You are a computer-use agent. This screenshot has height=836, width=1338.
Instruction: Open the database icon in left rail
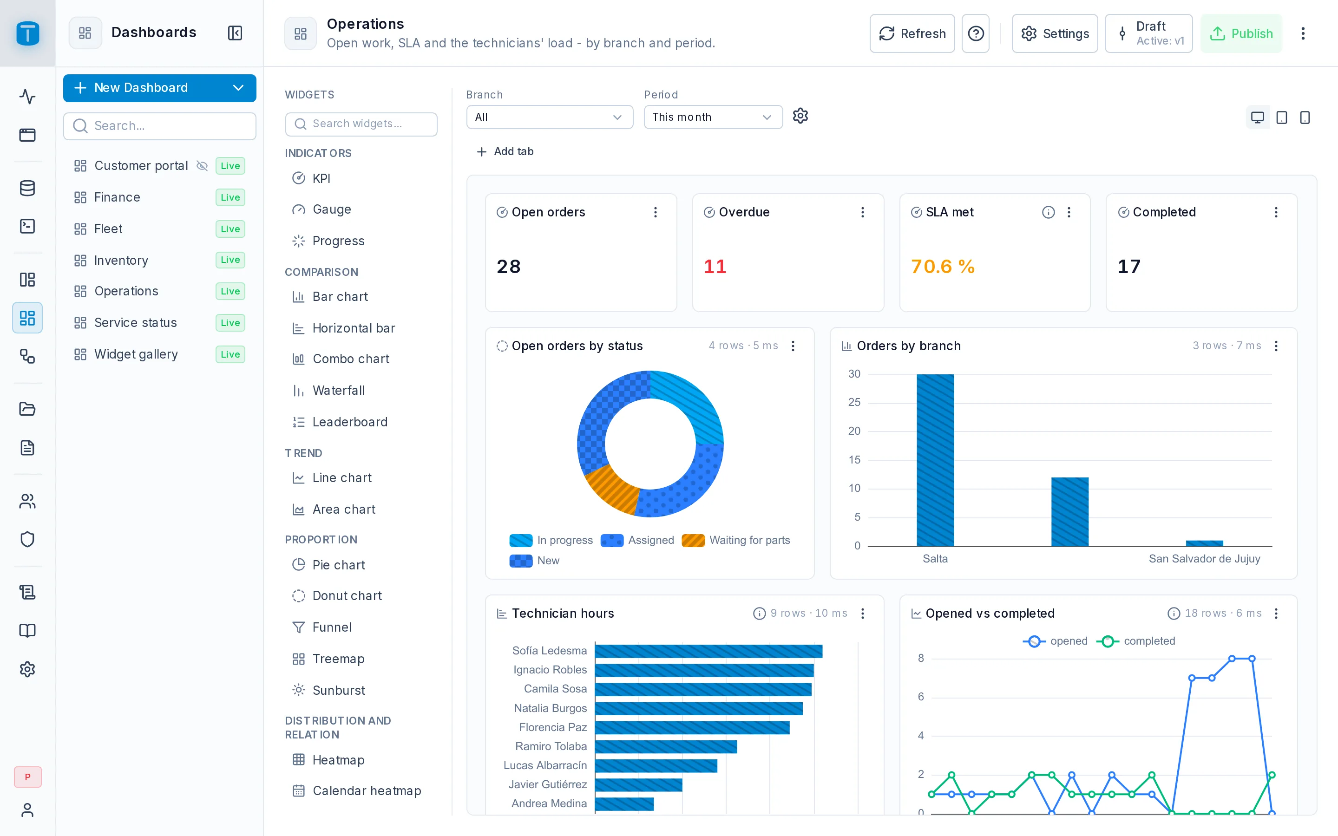point(27,188)
